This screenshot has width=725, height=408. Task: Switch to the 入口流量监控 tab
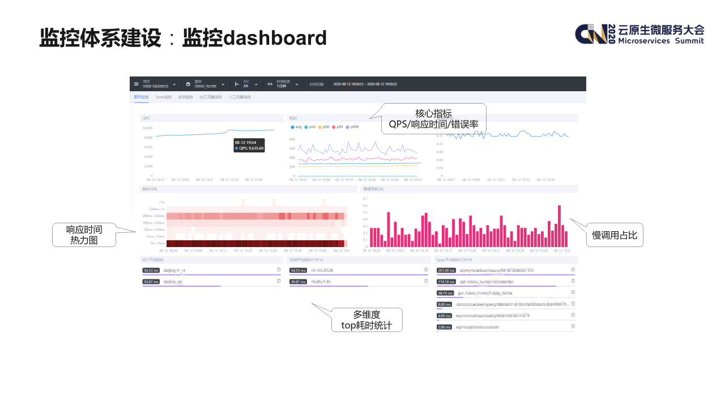point(240,97)
